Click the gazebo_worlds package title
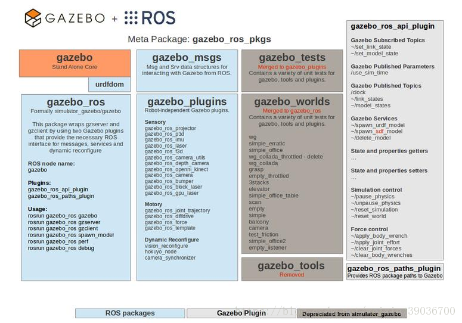Image resolution: width=462 pixels, height=323 pixels. 292,101
